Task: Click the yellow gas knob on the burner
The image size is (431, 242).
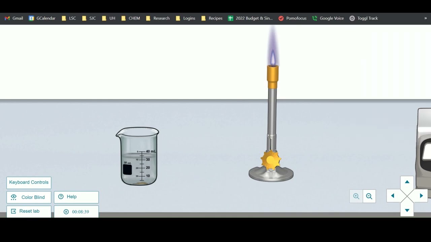Action: tap(270, 160)
